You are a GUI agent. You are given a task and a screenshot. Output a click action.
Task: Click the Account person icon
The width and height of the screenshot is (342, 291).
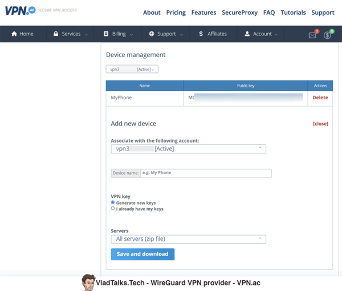pos(247,34)
